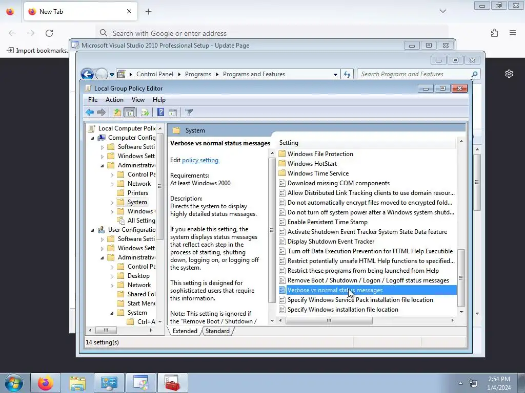Collapse the User Configuration node
Screen dimensions: 525x393
point(93,230)
